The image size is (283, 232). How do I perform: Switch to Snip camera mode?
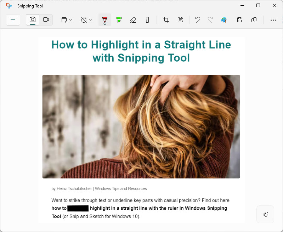tap(33, 20)
